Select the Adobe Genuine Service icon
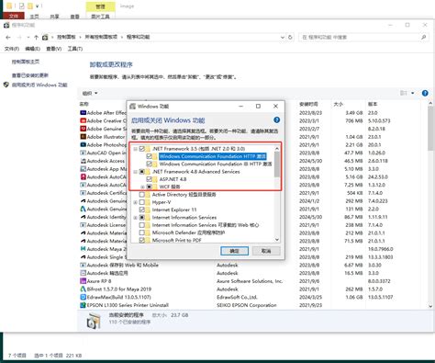435x363 pixels. [83, 129]
